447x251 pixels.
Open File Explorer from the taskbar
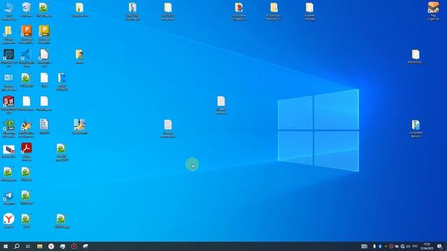pyautogui.click(x=40, y=246)
